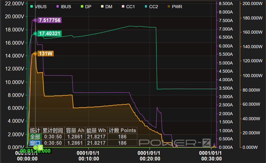266x163 pixels.
Task: Toggle the PWR legend entry
Action: coord(175,7)
